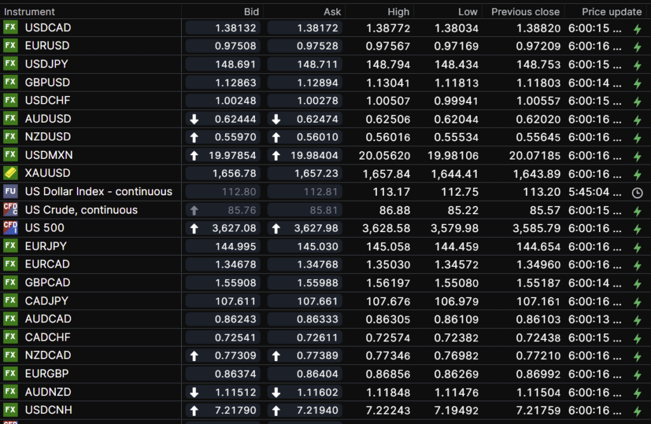
Task: Click the clock icon in US Dollar Index row
Action: coord(637,193)
